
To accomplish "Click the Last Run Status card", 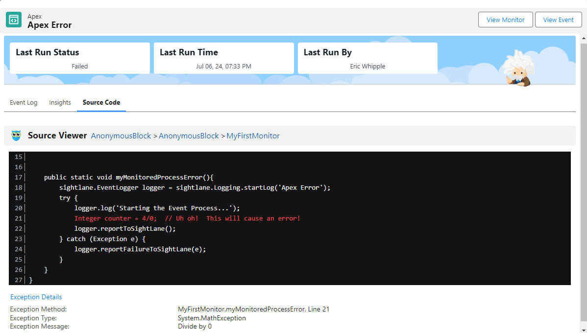I will point(80,58).
